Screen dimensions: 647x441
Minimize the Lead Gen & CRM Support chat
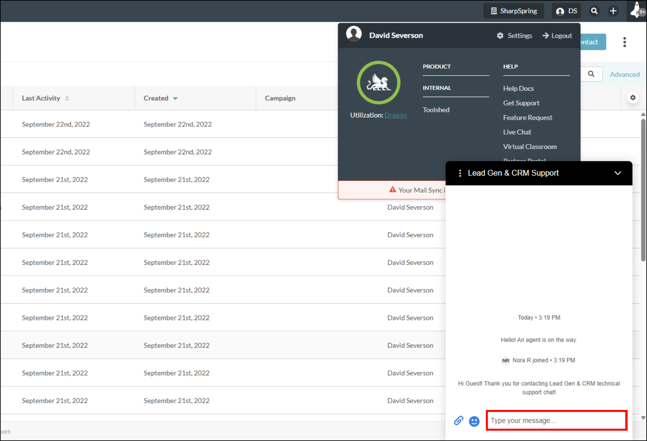tap(618, 173)
